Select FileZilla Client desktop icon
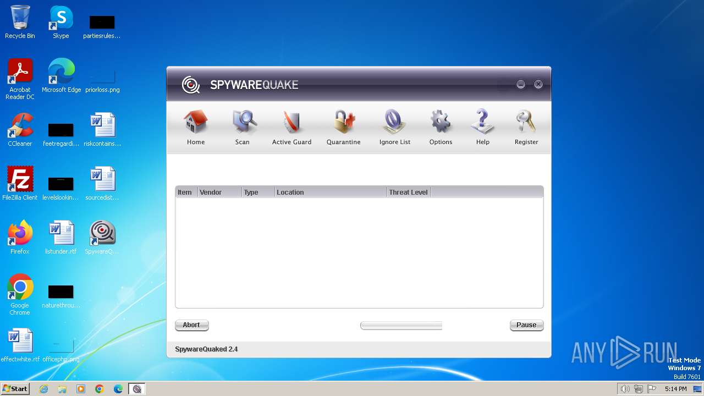The image size is (704, 396). coord(20,184)
